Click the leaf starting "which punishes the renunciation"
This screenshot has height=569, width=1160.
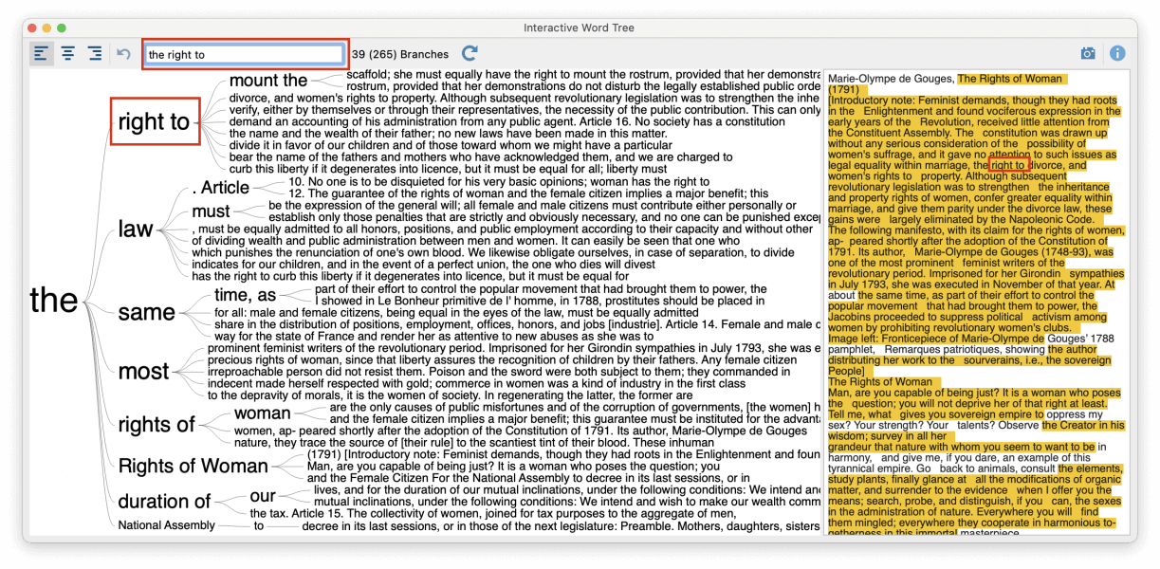point(493,252)
